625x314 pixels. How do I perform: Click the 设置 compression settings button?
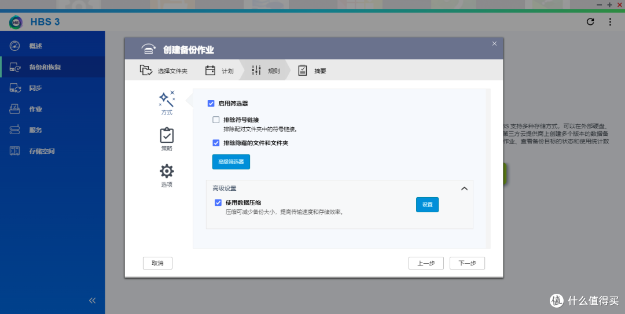(427, 205)
